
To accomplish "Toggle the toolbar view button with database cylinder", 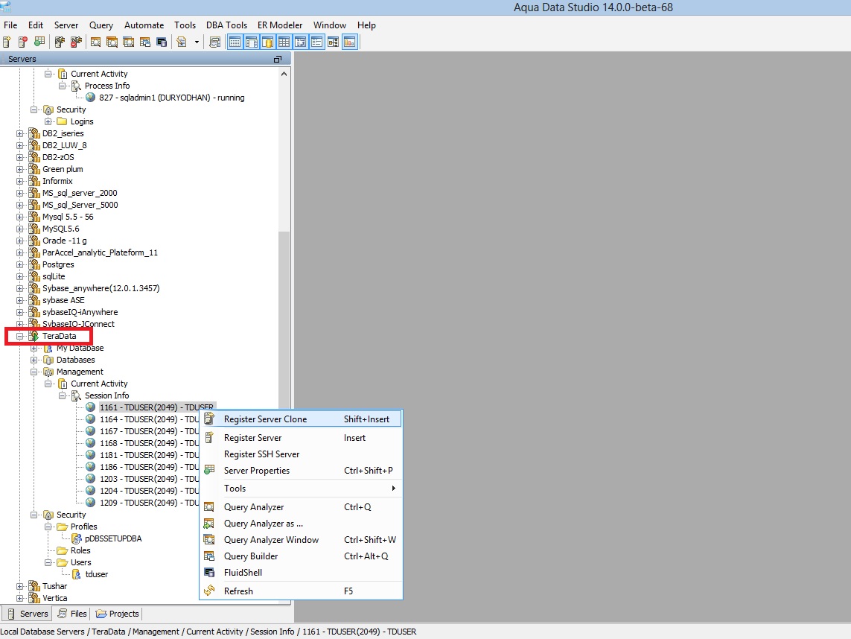I will click(x=267, y=42).
